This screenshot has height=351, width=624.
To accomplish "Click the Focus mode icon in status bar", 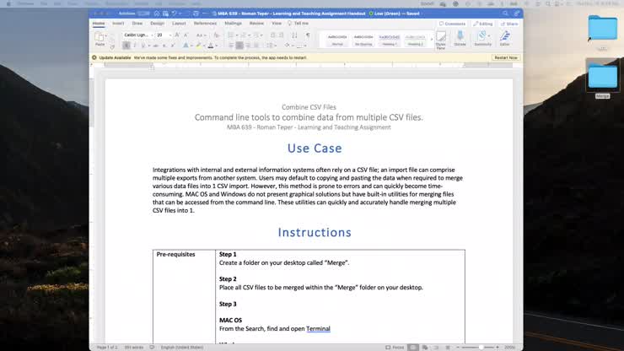I will point(396,347).
